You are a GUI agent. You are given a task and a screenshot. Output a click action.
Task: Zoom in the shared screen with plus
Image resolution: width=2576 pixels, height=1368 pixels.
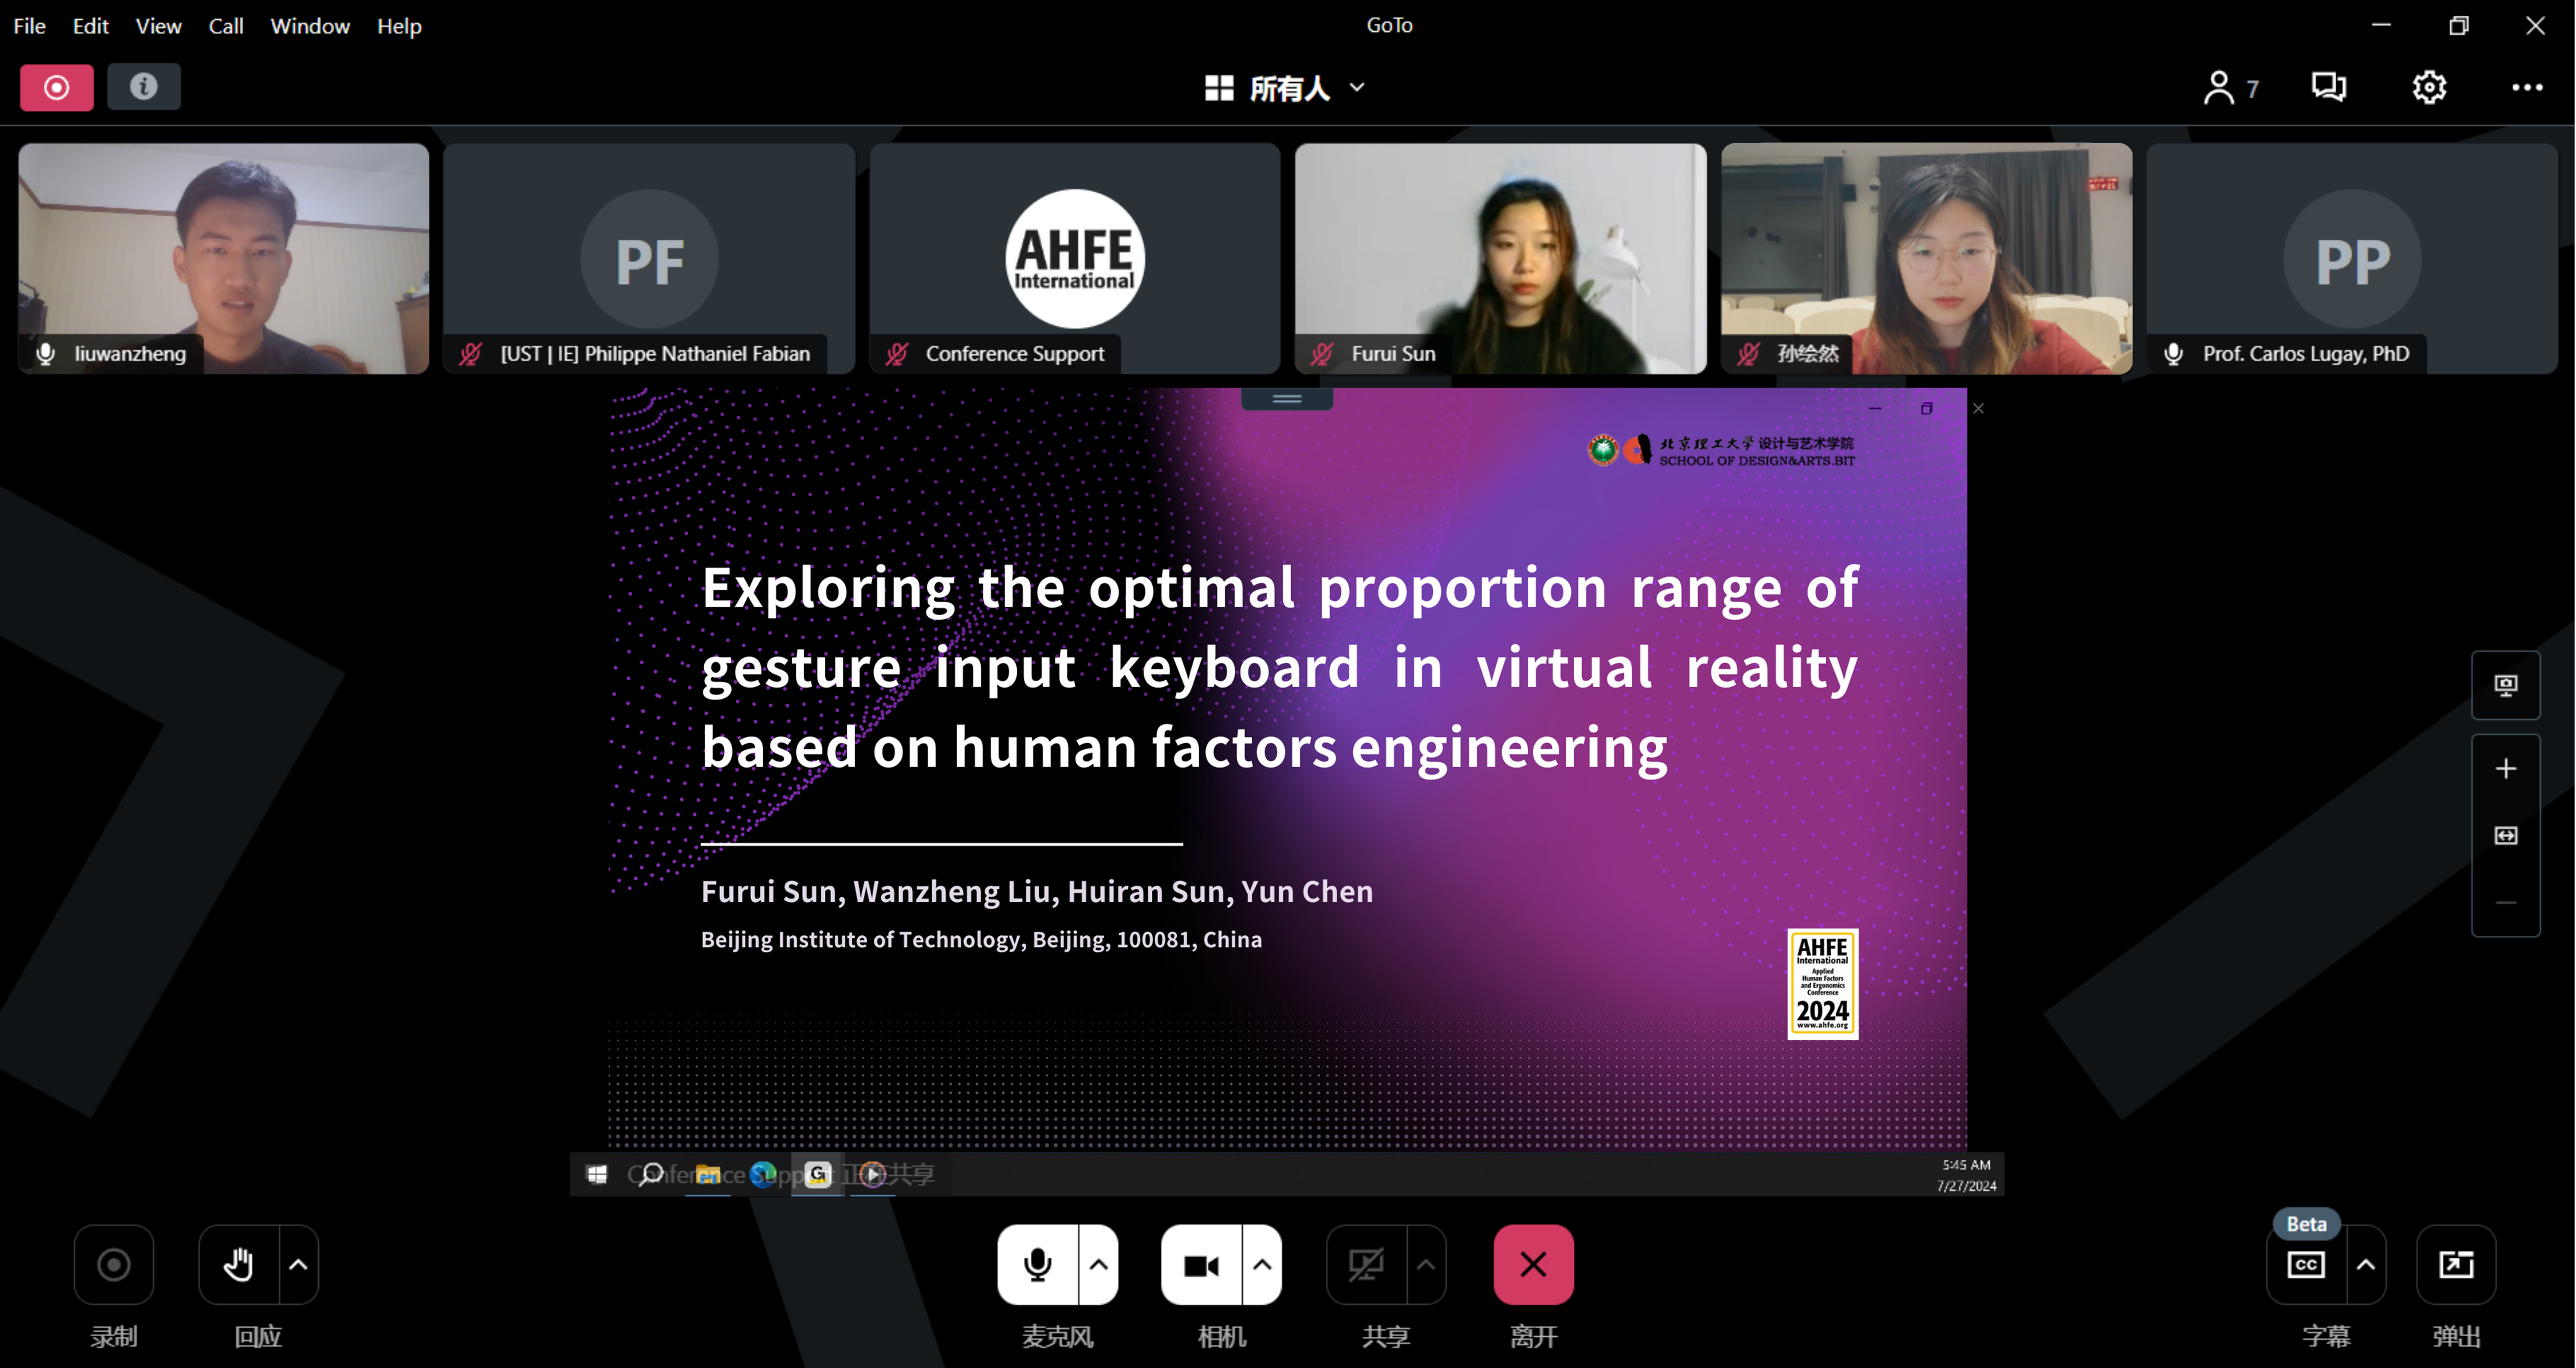[x=2505, y=769]
